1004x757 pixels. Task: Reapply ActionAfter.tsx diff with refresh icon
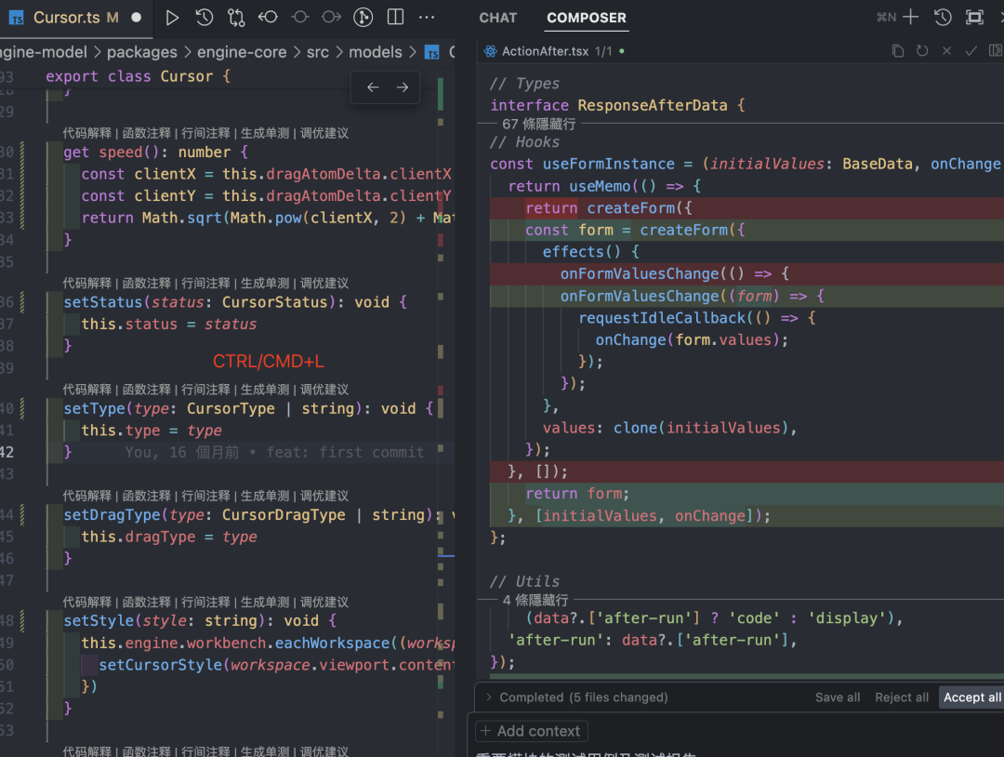click(921, 51)
